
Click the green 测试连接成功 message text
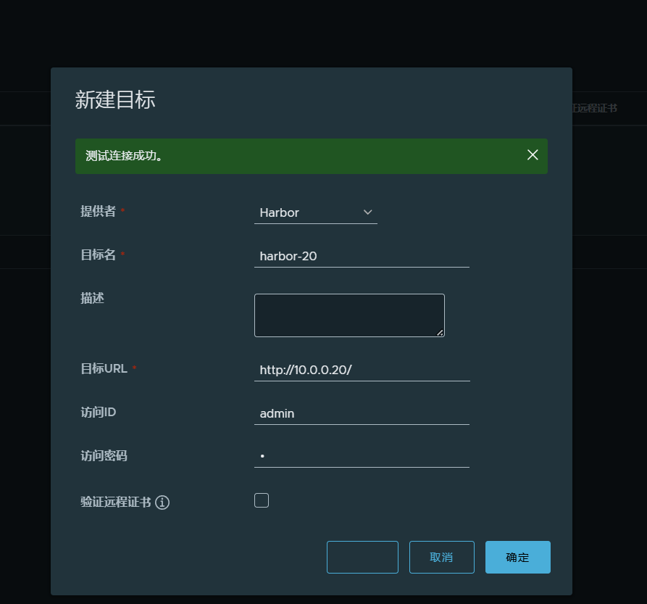(x=124, y=156)
